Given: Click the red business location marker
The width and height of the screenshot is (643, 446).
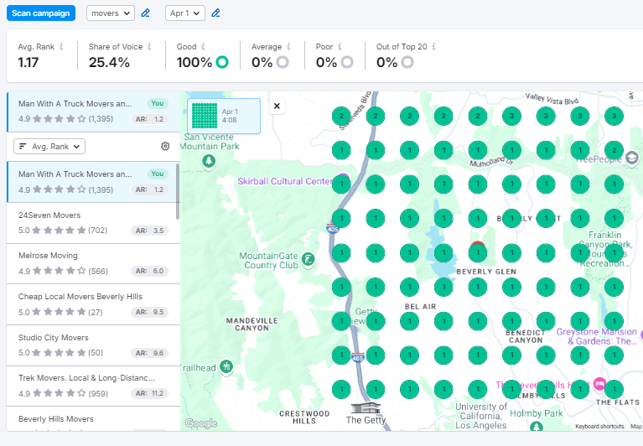Looking at the screenshot, I should tap(478, 245).
